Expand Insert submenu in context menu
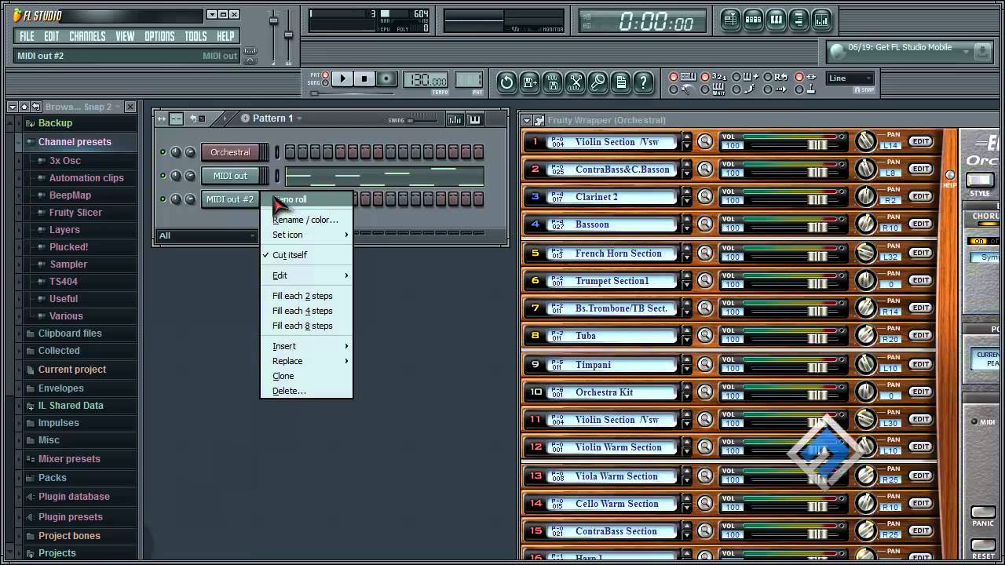 pos(306,346)
